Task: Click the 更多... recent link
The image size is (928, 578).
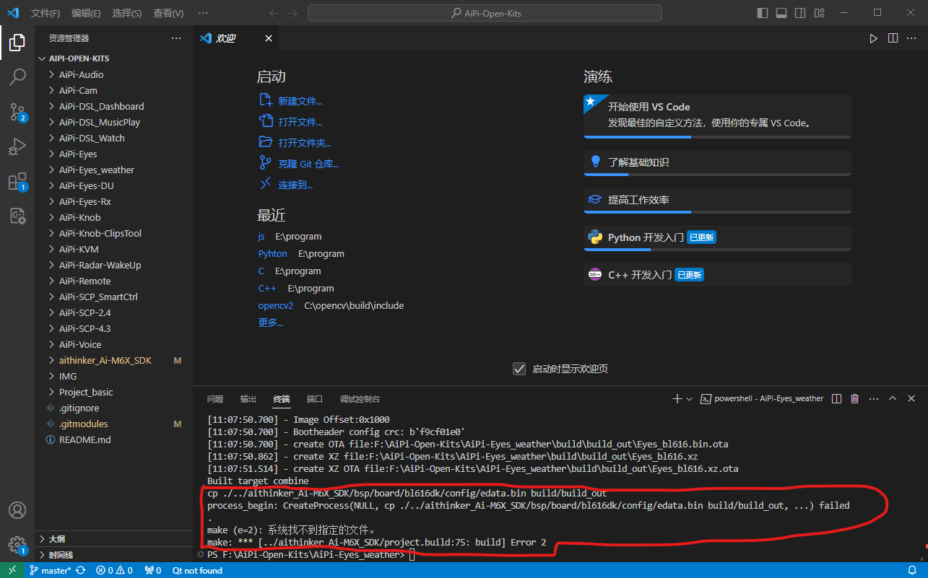Action: 270,323
